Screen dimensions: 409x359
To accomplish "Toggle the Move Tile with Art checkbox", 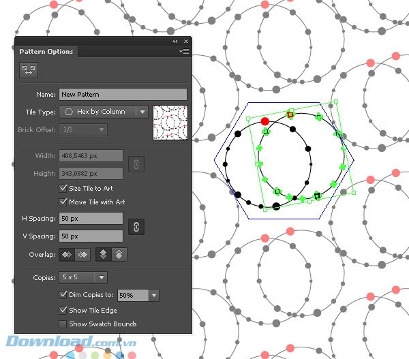I will tap(63, 202).
